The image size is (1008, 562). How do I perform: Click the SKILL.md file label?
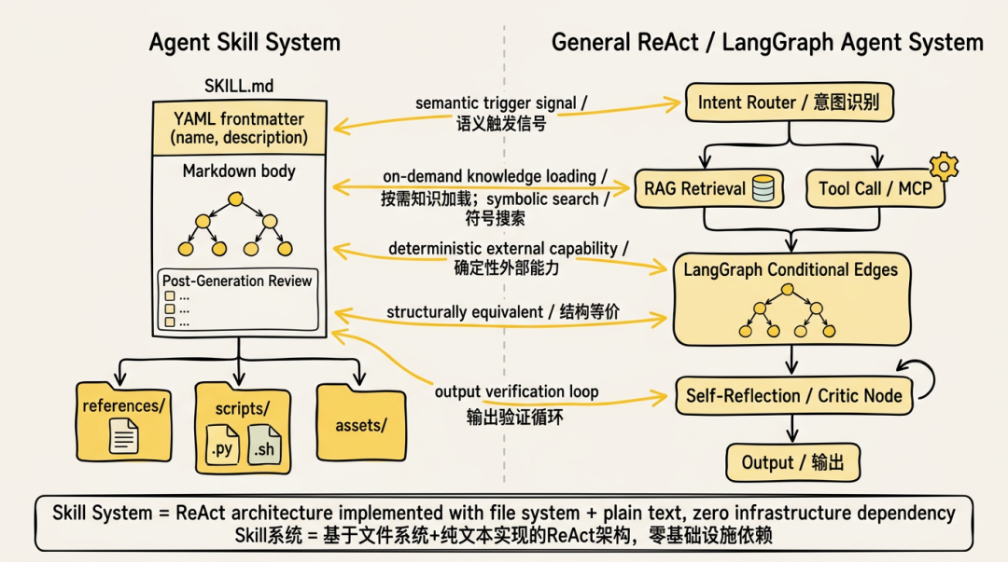239,86
